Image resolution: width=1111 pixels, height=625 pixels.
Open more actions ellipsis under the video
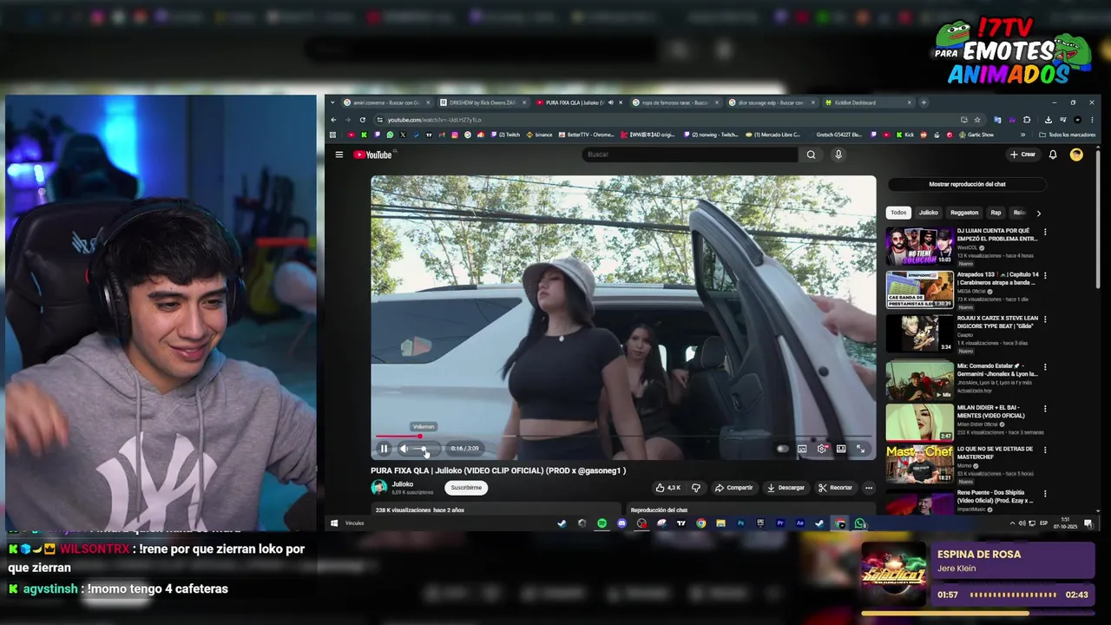[x=869, y=488]
